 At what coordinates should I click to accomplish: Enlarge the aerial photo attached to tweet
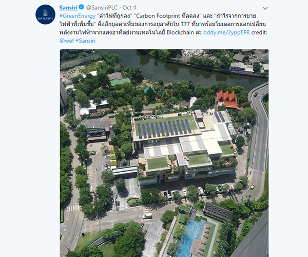(164, 153)
